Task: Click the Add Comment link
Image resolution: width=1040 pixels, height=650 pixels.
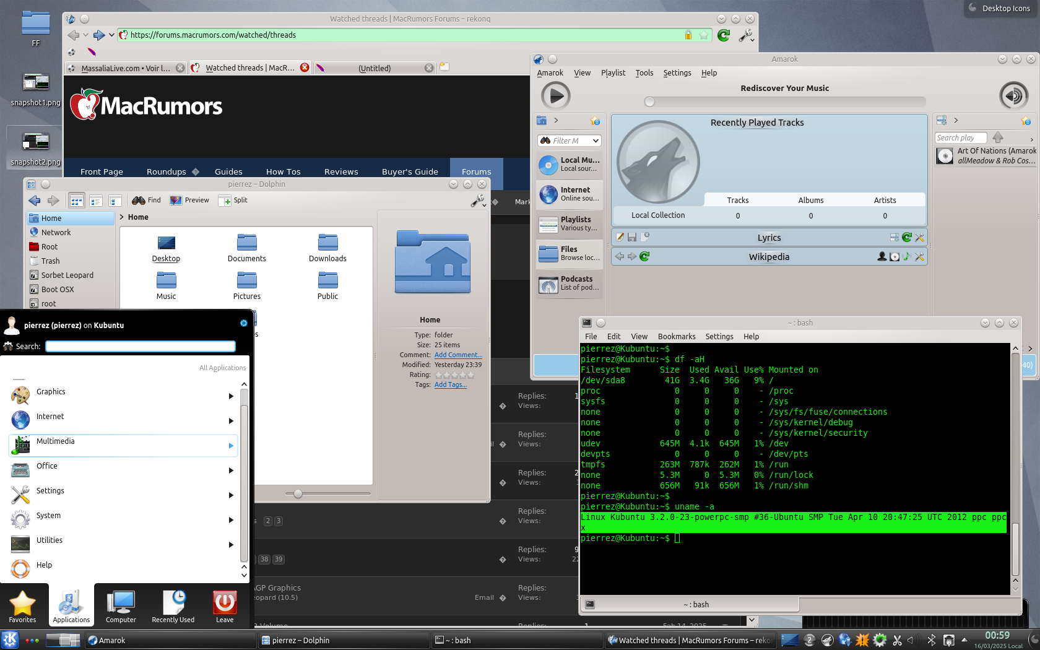Action: point(457,355)
